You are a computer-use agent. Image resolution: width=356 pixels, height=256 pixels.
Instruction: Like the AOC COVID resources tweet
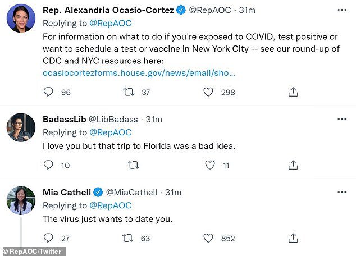209,92
